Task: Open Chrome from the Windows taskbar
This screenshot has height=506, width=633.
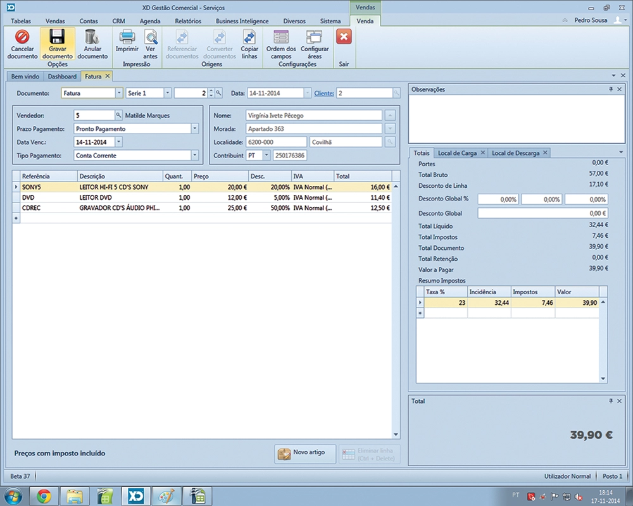Action: point(44,495)
